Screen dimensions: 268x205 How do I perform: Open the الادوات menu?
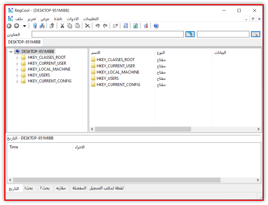73,19
